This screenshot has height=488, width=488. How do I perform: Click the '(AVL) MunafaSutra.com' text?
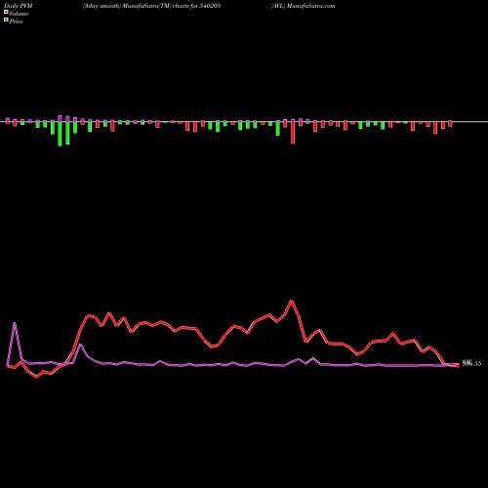[304, 6]
